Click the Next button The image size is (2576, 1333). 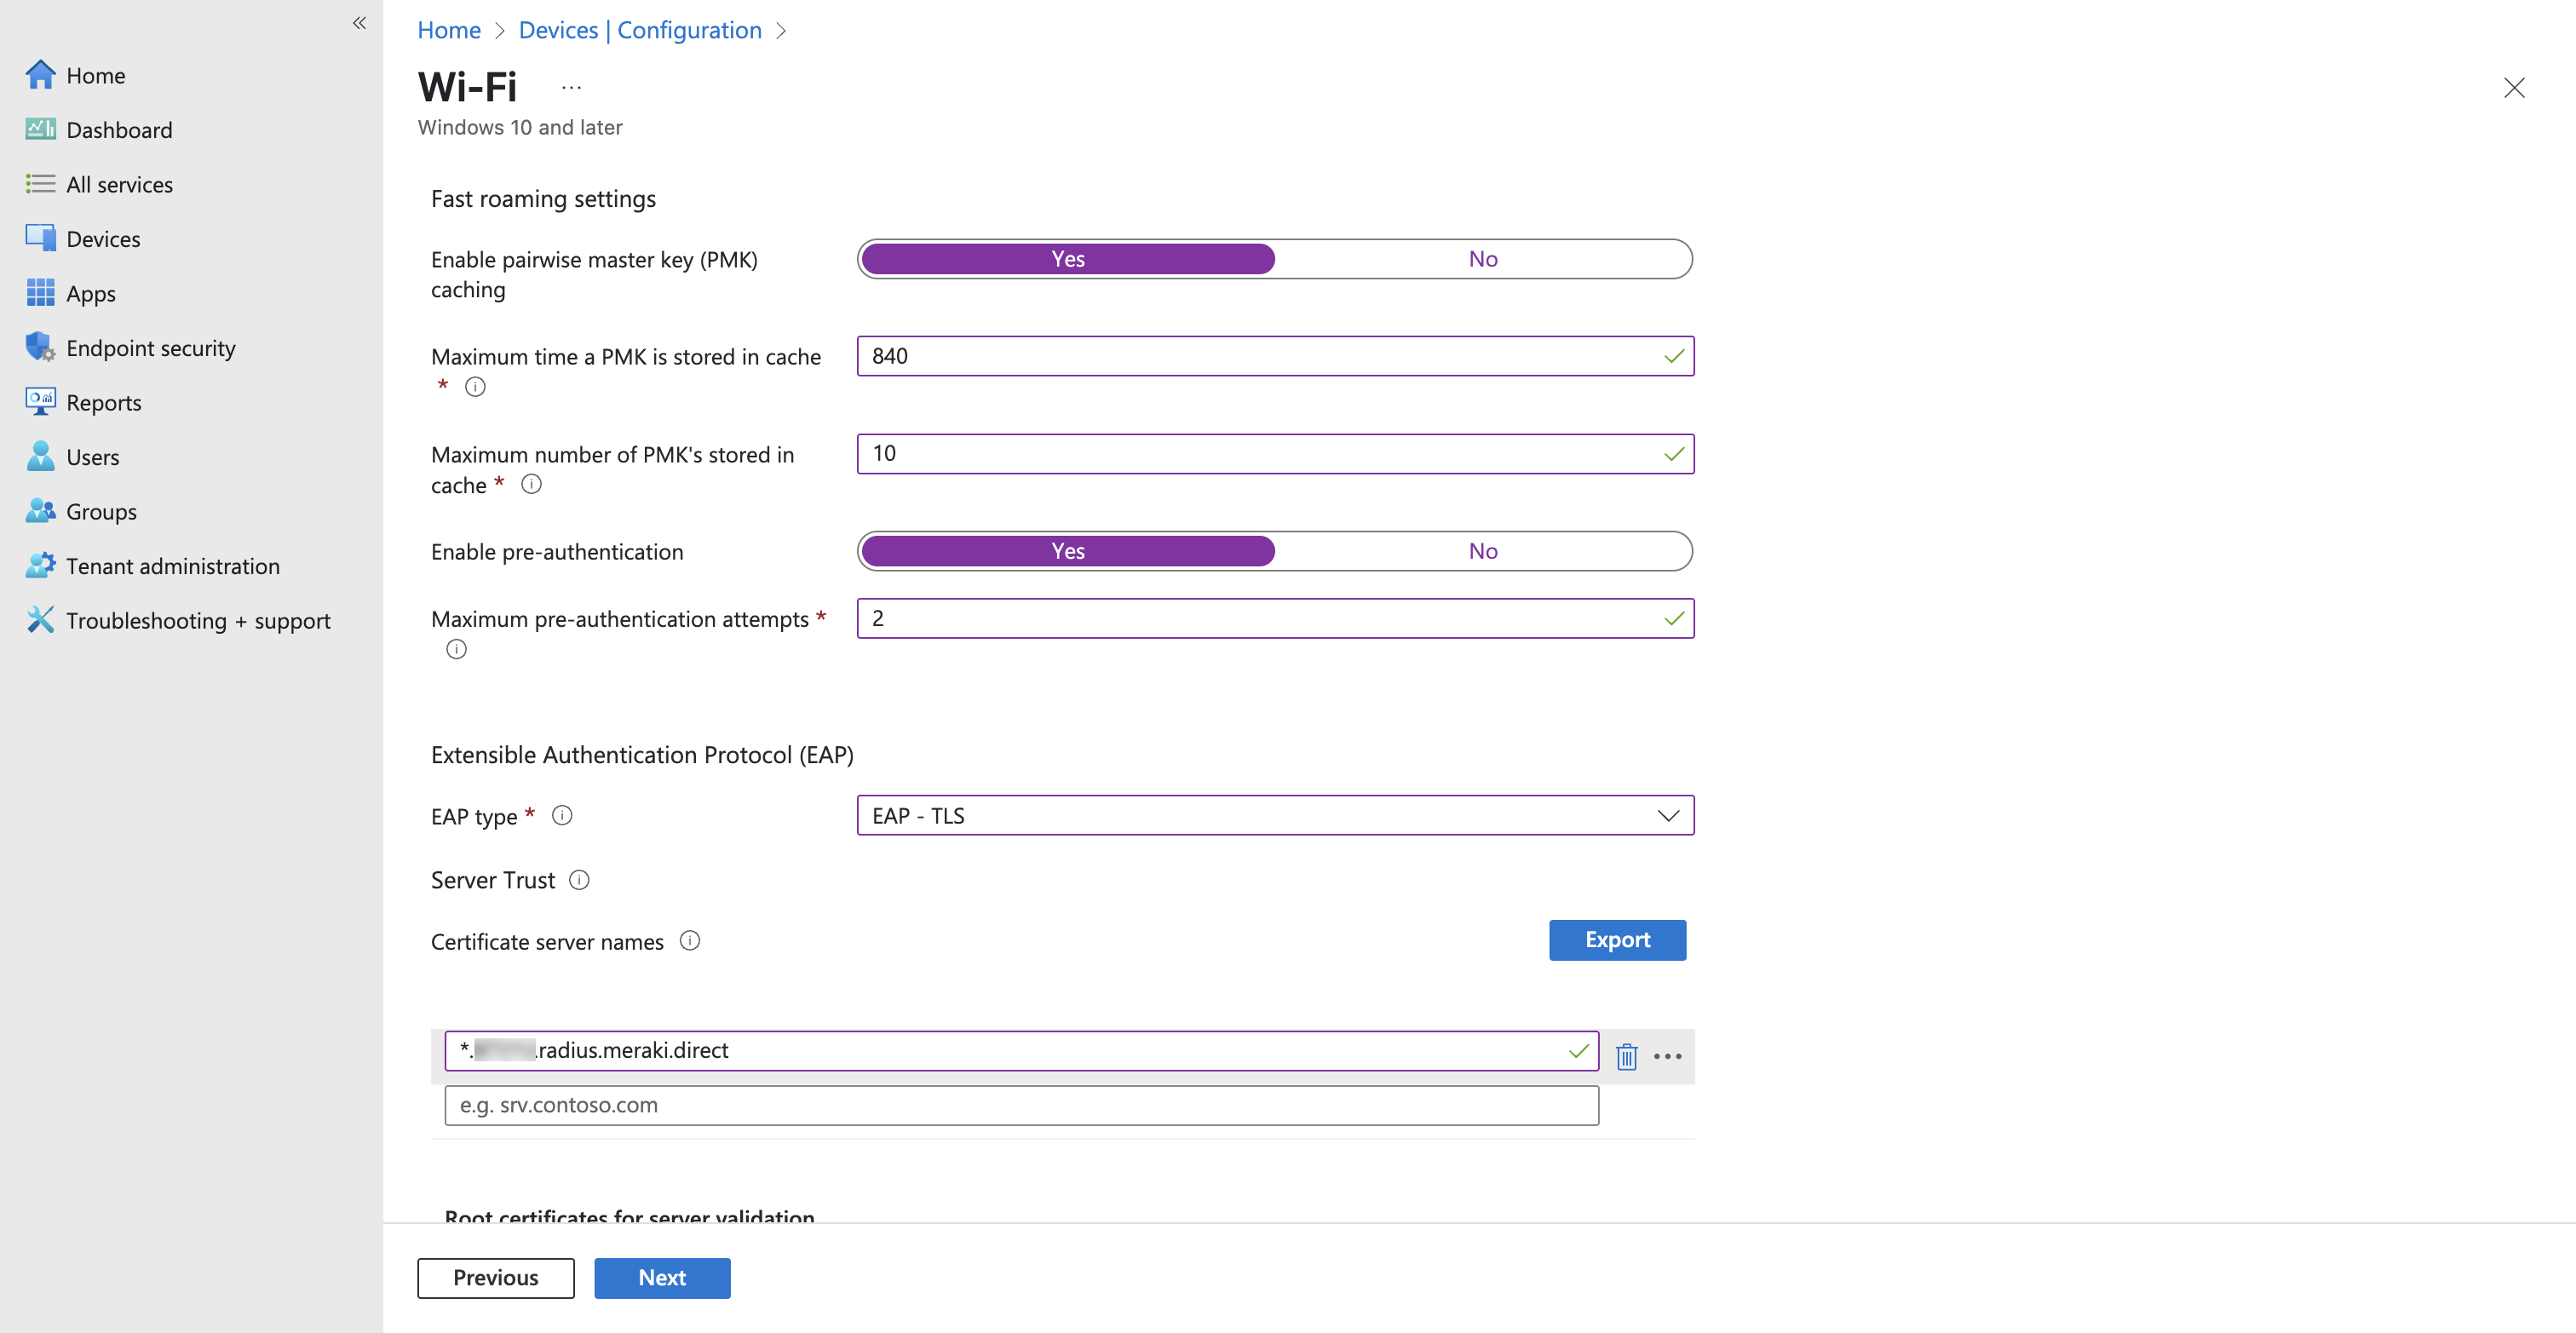(x=662, y=1278)
